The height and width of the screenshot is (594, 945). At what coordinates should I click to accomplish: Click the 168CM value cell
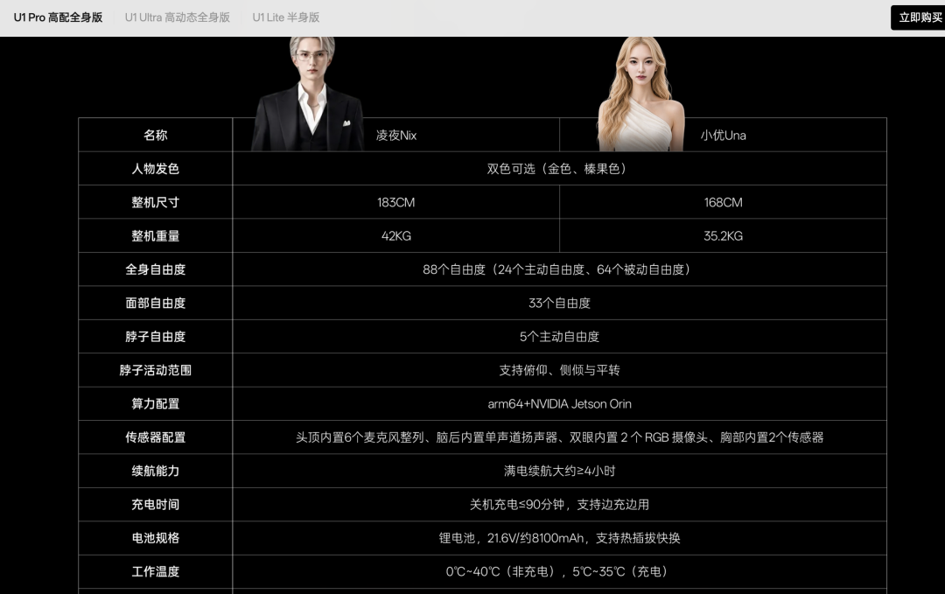point(724,202)
